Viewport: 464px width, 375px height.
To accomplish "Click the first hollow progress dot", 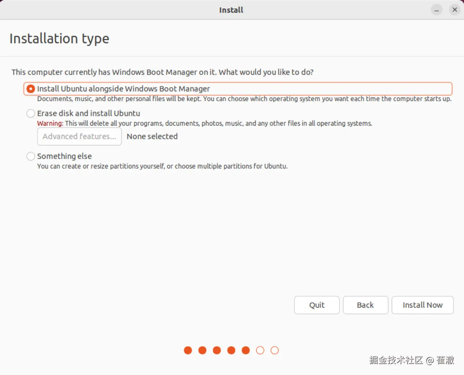I will (260, 351).
